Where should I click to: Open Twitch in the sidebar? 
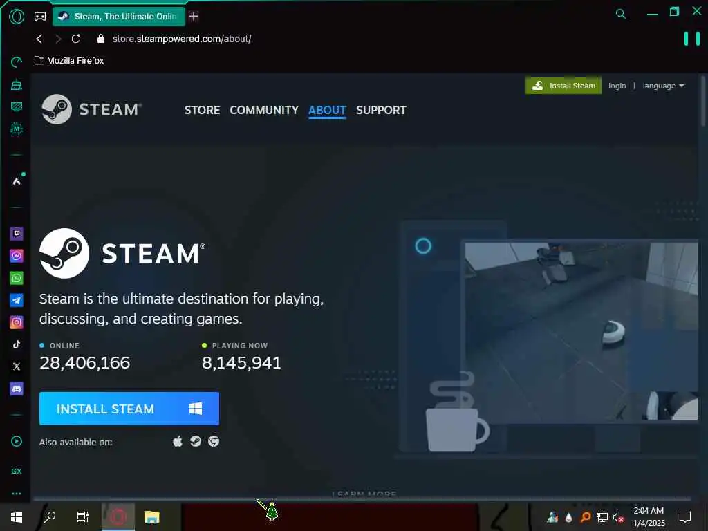click(x=17, y=234)
